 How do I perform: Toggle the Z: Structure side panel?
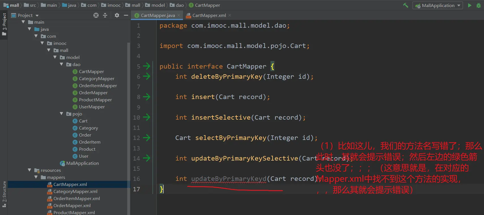coord(4,193)
